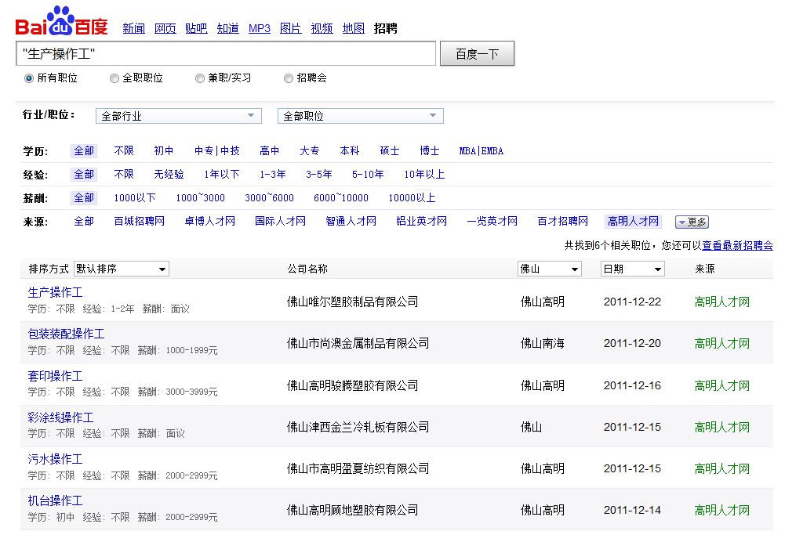
Task: Select the 所有职位 radio button
Action: click(29, 78)
